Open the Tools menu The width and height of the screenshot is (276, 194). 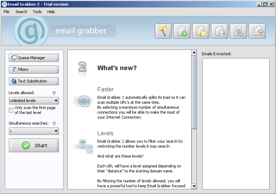coord(37,12)
